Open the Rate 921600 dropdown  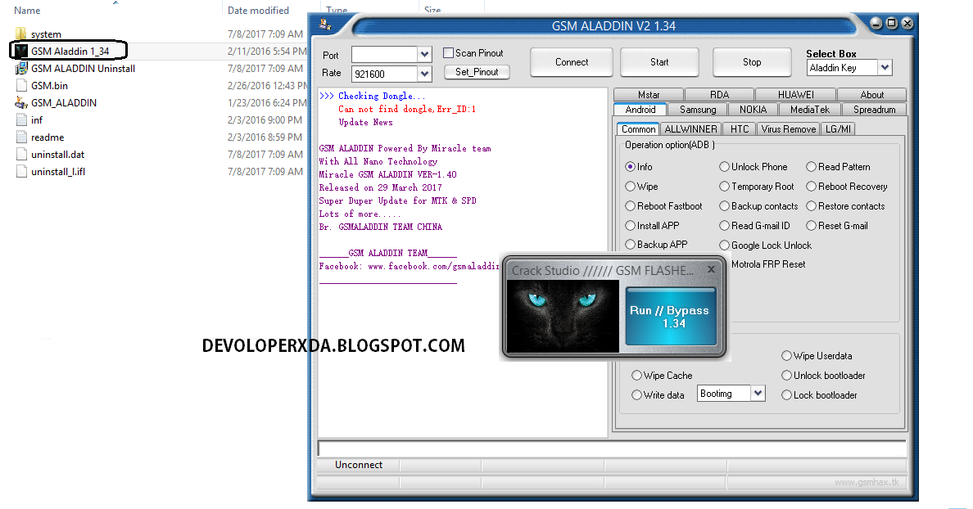pyautogui.click(x=424, y=74)
